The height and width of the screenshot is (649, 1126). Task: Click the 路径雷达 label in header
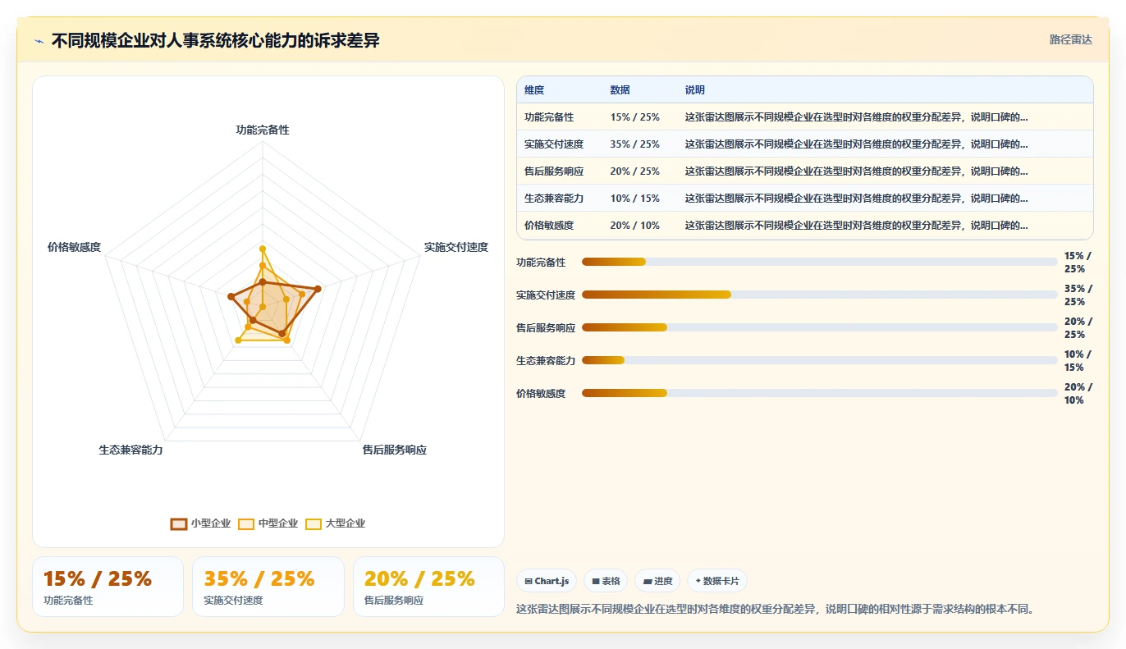[x=1070, y=39]
